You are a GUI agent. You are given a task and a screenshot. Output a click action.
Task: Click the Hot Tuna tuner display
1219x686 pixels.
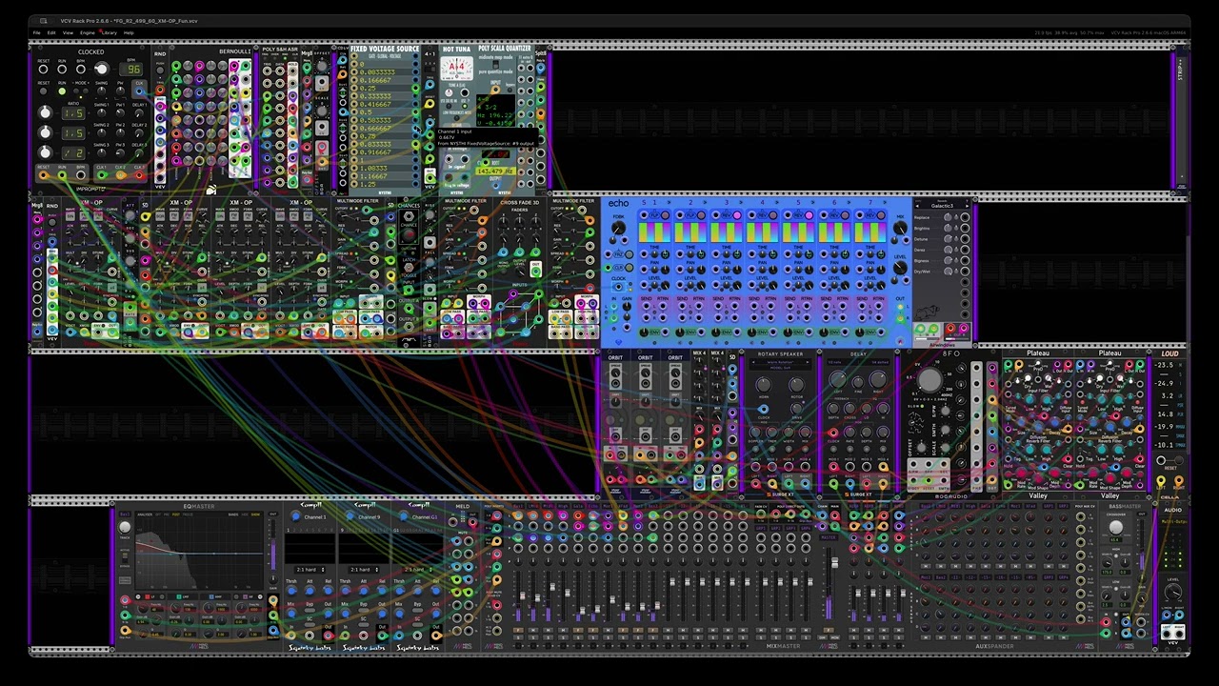(x=456, y=69)
